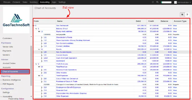Expand triangle for code 112

tap(42, 41)
